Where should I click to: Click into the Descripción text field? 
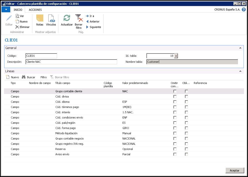point(71,62)
